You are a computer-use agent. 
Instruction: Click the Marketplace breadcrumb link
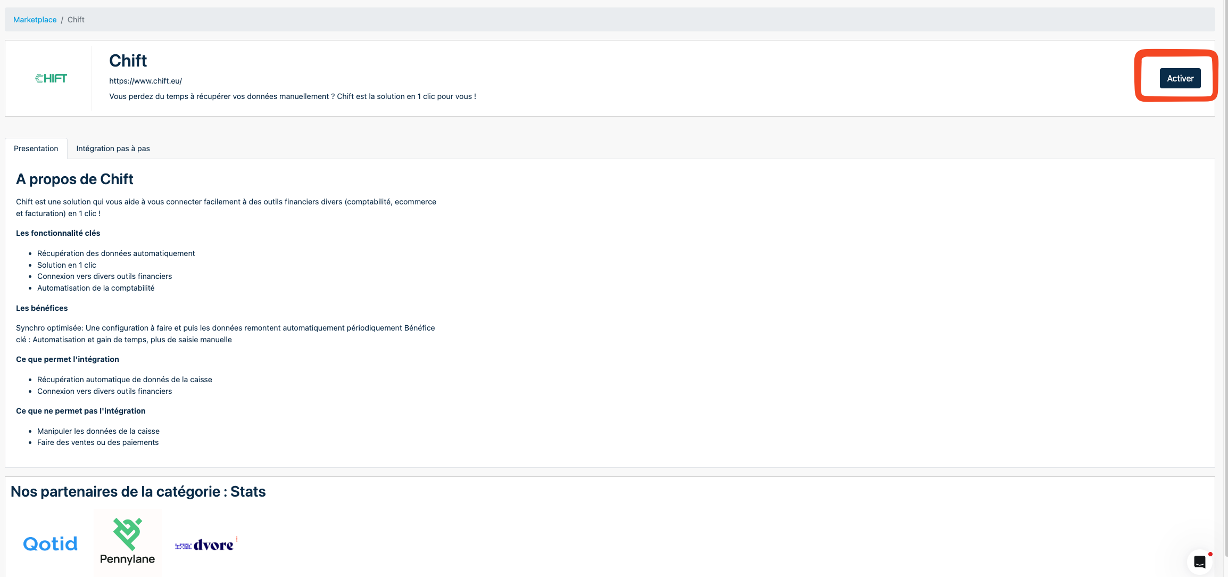35,20
